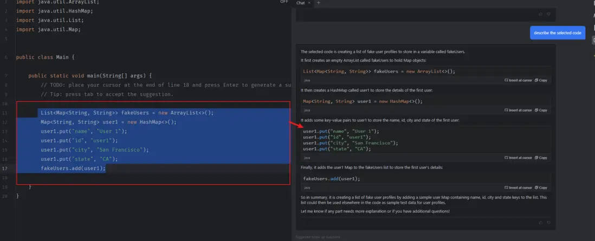
Task: Copy the fakeUsers.add code snippet
Action: click(x=541, y=187)
